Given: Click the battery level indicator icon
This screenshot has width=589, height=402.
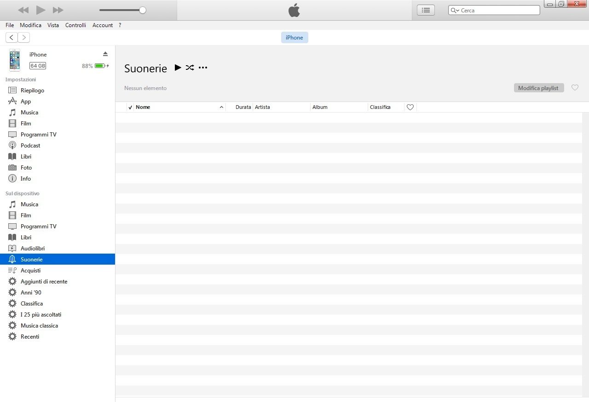Looking at the screenshot, I should [x=100, y=66].
